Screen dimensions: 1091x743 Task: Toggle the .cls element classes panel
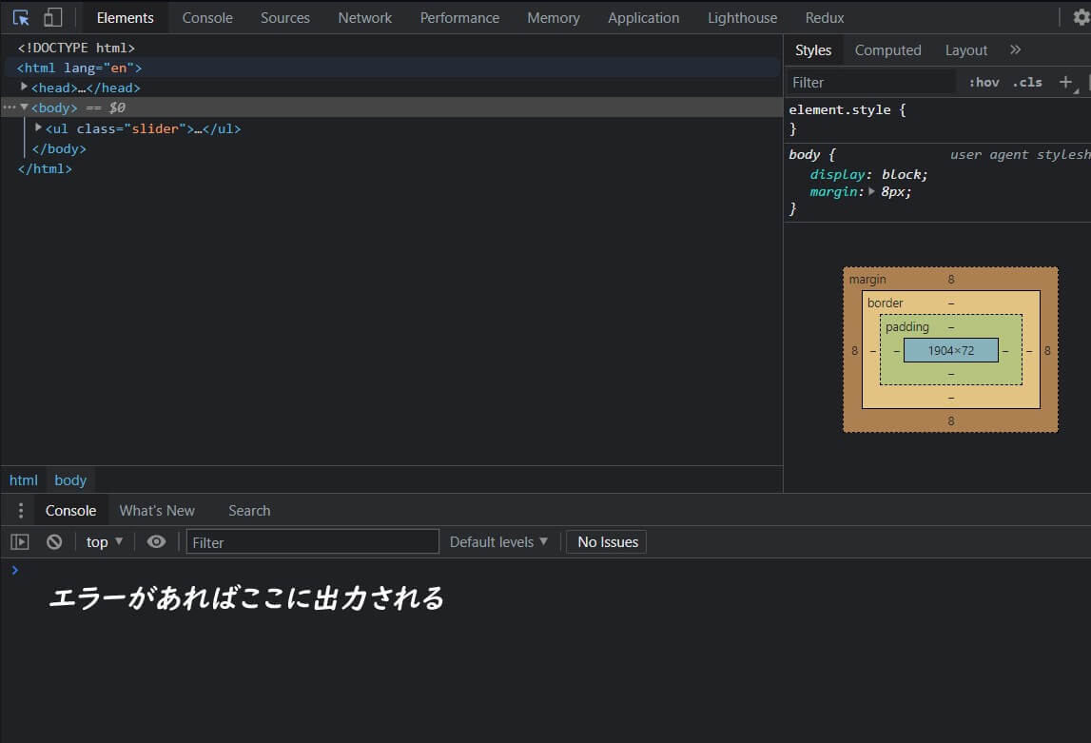pyautogui.click(x=1027, y=83)
